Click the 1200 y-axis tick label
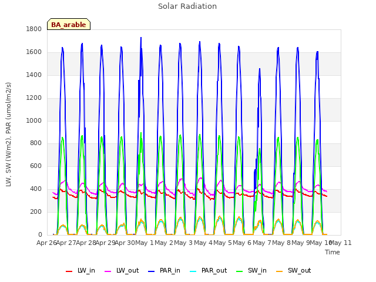Screen dimensions: 376x282 (34, 98)
